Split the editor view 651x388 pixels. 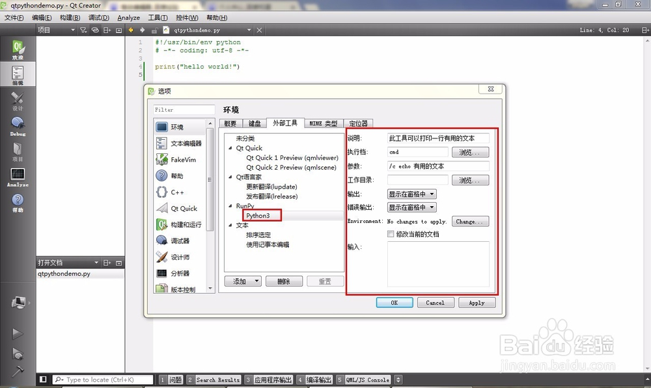pos(644,30)
